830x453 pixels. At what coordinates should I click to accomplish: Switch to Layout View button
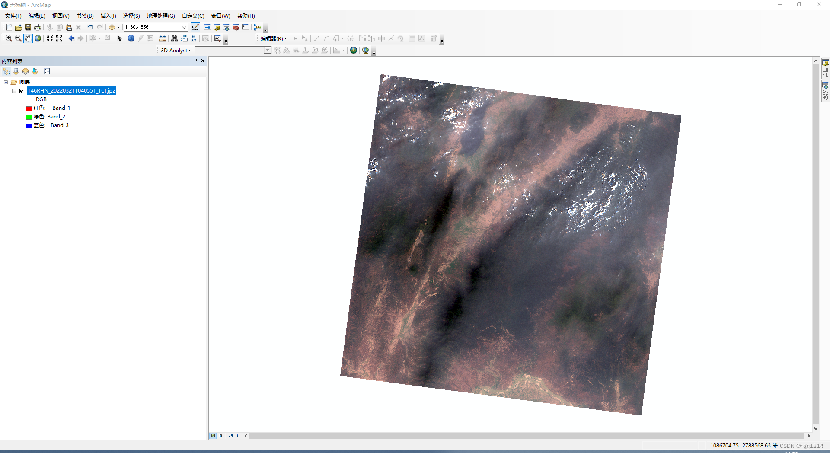coord(220,436)
